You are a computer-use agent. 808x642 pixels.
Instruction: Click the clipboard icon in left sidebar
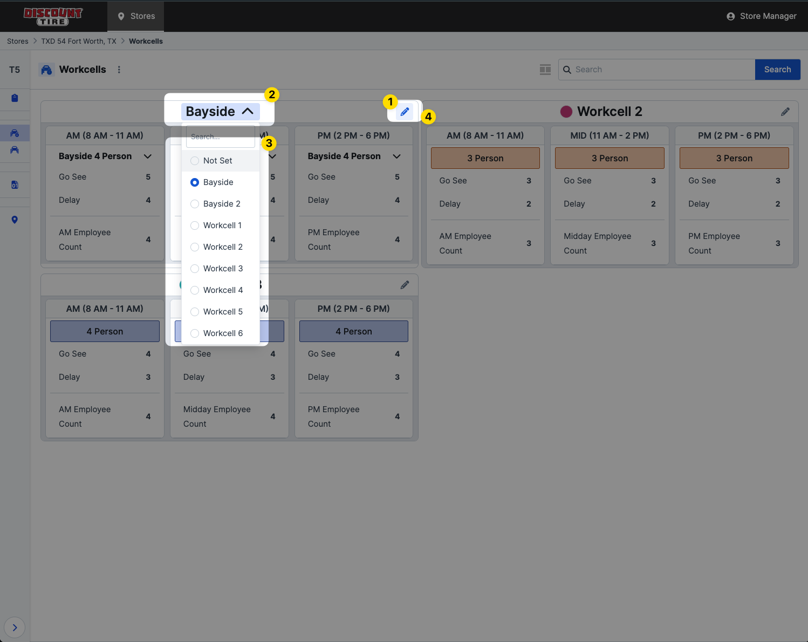point(15,98)
